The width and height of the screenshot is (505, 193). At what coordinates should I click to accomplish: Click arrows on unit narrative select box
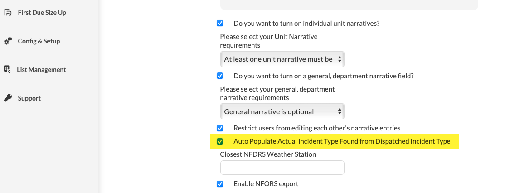pos(340,59)
